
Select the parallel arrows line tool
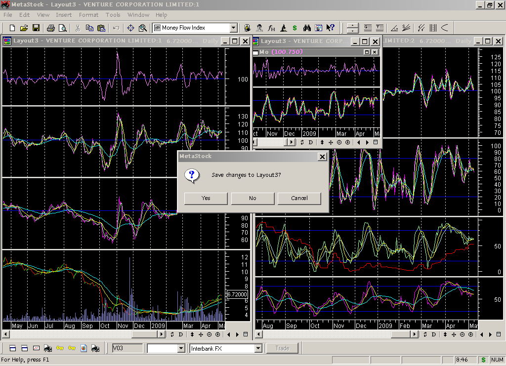[x=421, y=28]
